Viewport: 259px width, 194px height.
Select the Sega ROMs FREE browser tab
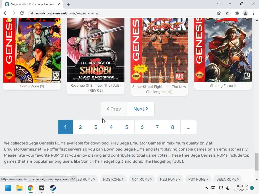pyautogui.click(x=32, y=4)
